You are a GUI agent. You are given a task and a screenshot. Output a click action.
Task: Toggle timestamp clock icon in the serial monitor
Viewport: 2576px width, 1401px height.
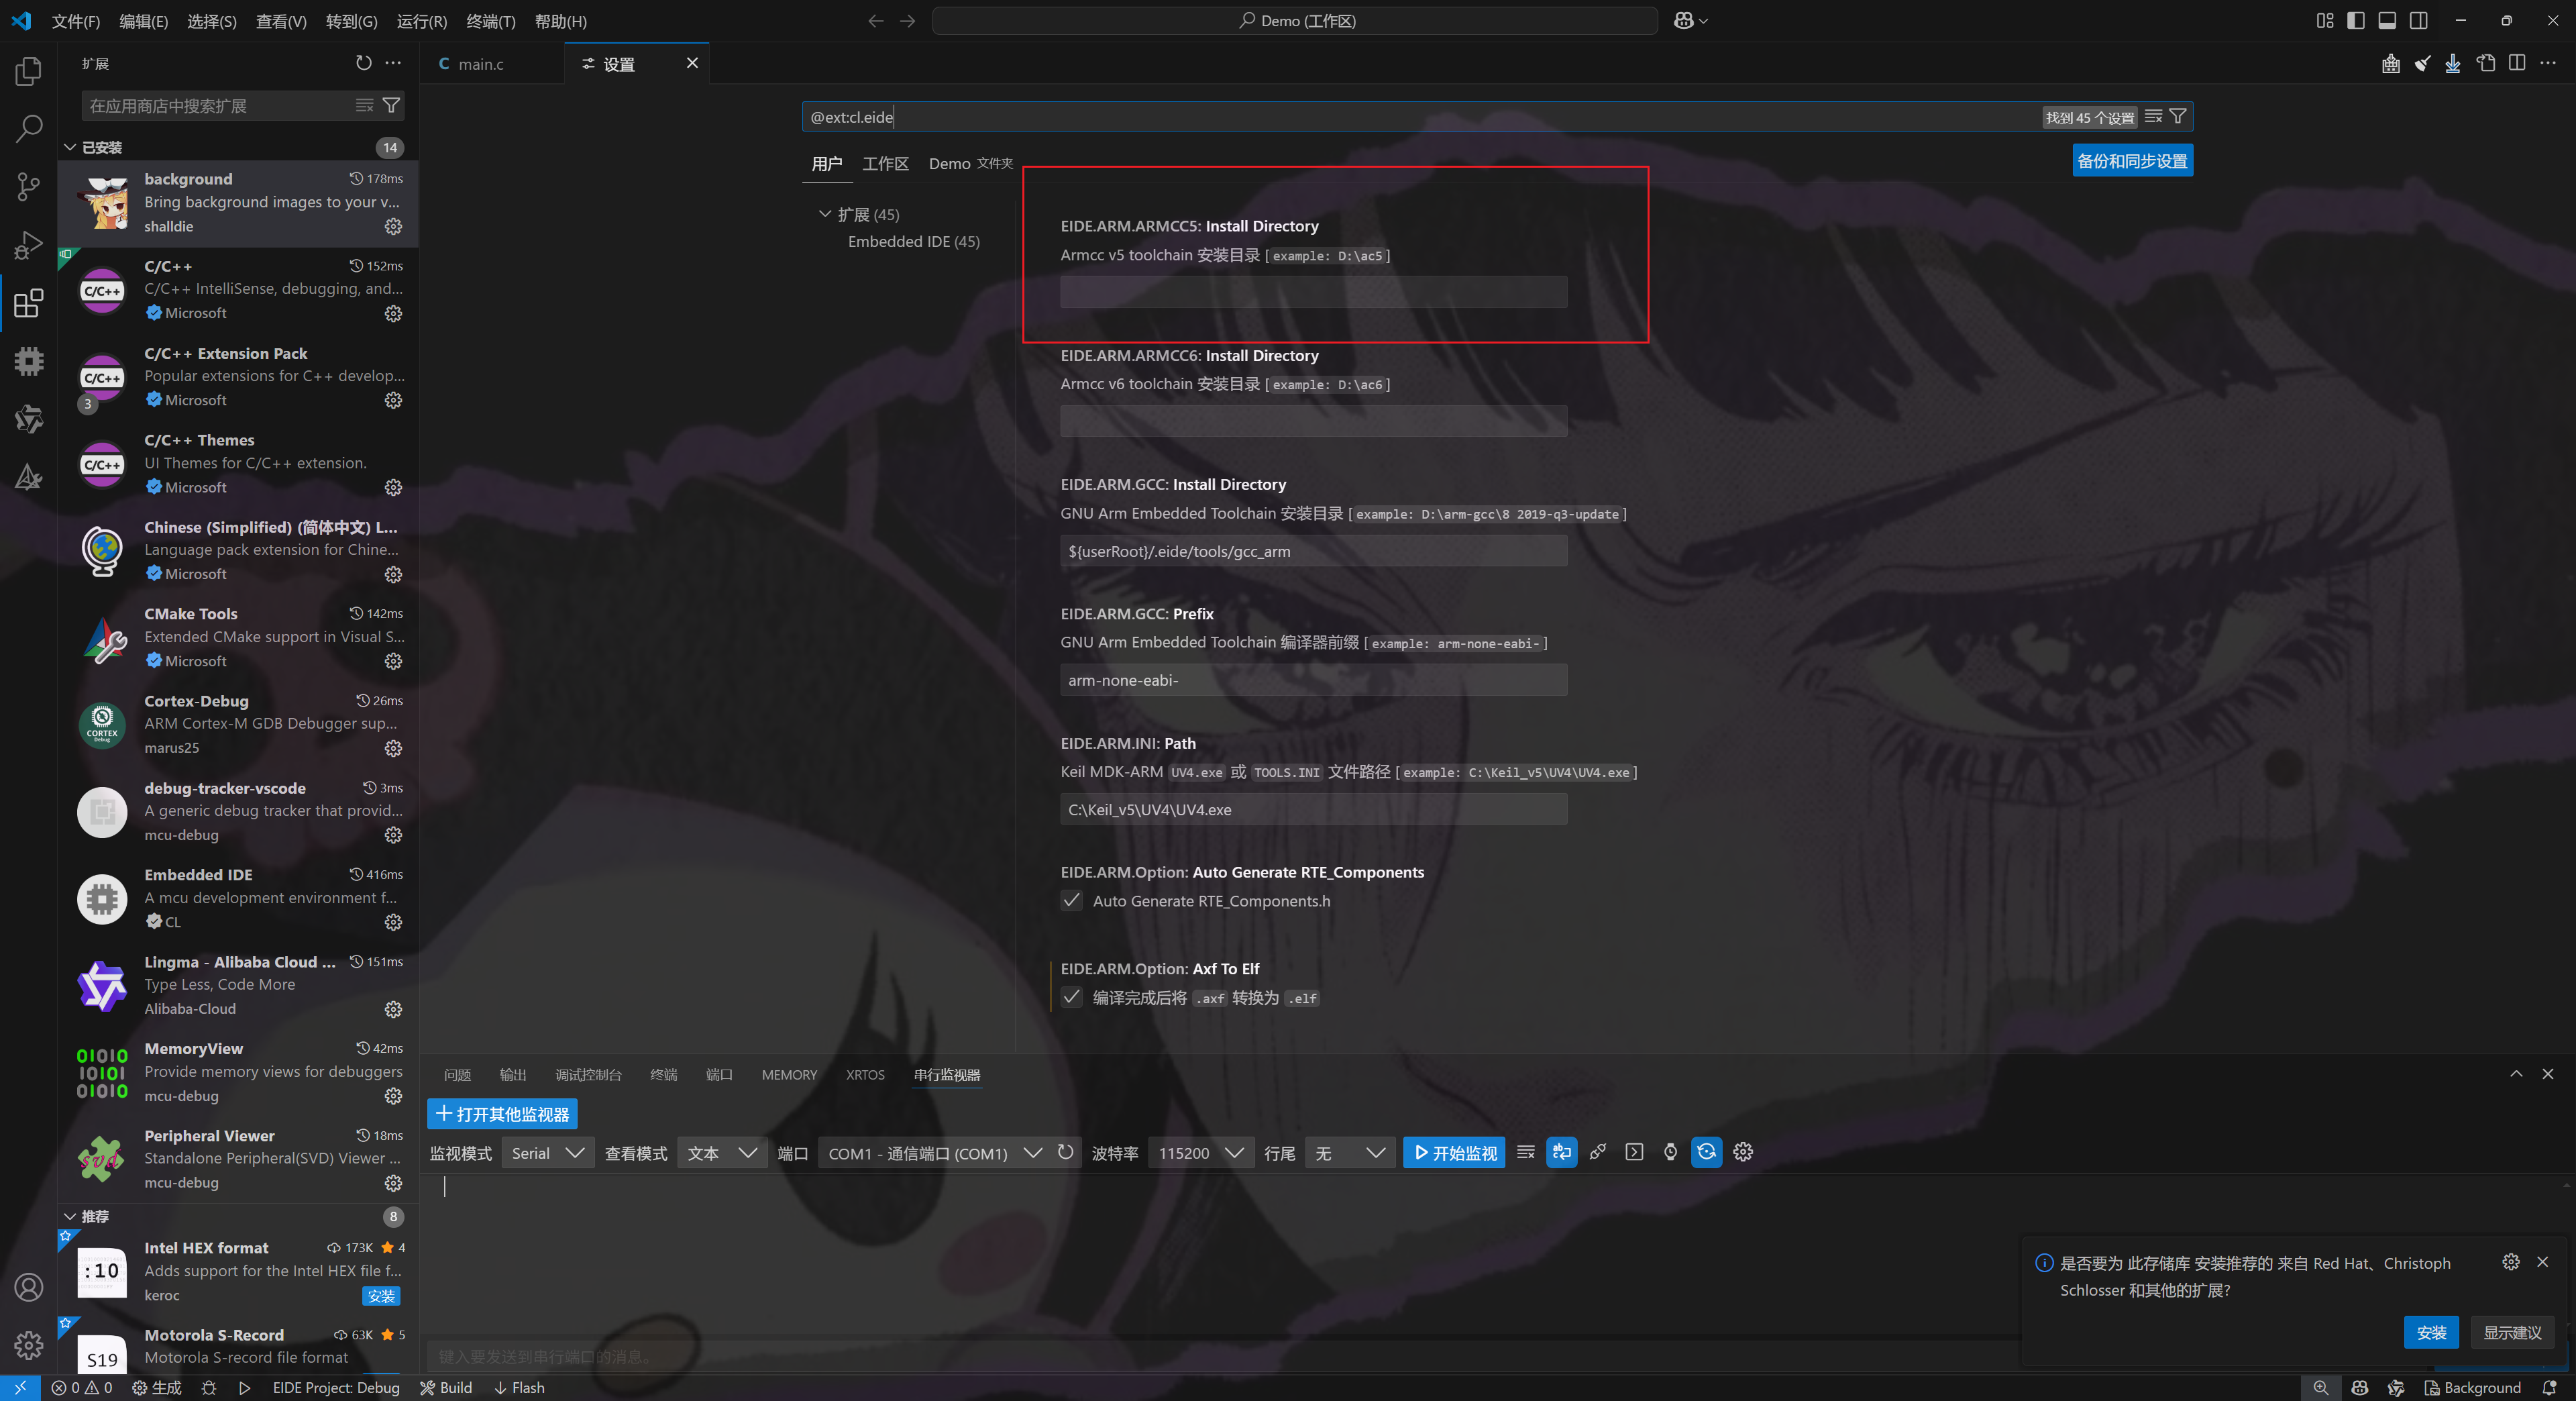point(1670,1152)
